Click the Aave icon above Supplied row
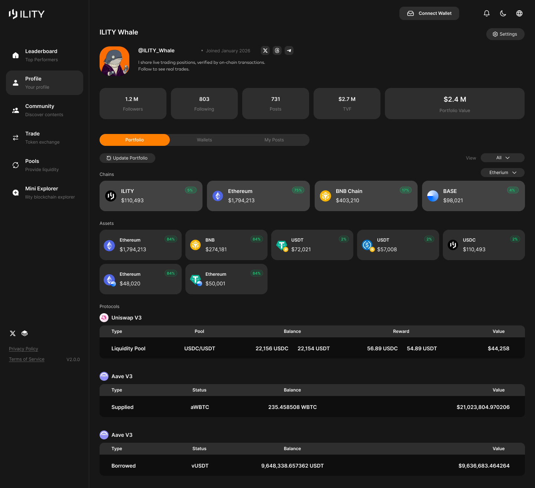This screenshot has height=488, width=535. coord(104,376)
